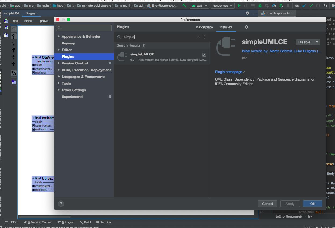Screen dimensions: 335x228
Task: Expand Build, Execution, Deployment settings
Action: point(59,70)
